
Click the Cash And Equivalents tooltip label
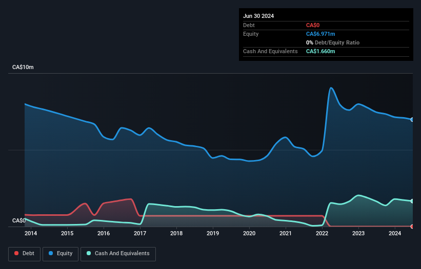[x=270, y=51]
